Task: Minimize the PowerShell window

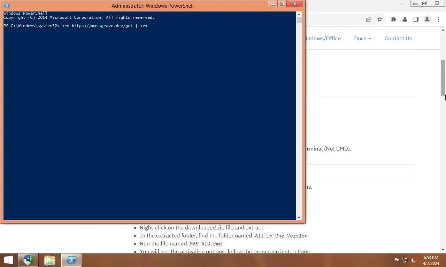Action: pyautogui.click(x=273, y=4)
